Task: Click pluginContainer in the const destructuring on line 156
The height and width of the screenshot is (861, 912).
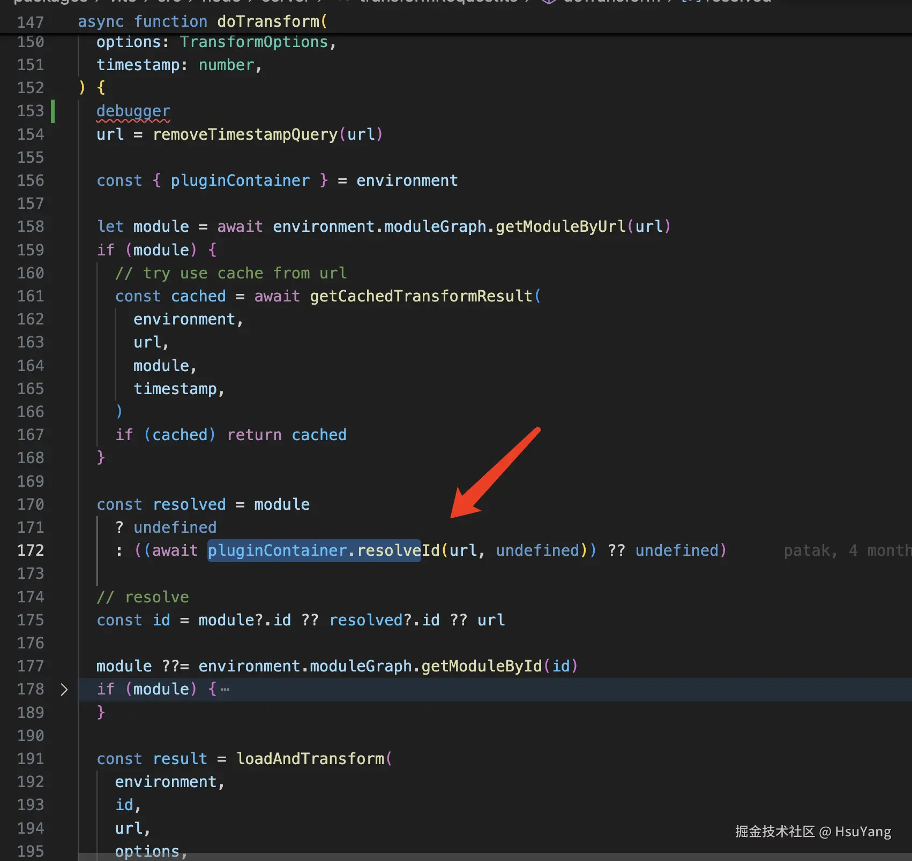Action: pos(240,180)
